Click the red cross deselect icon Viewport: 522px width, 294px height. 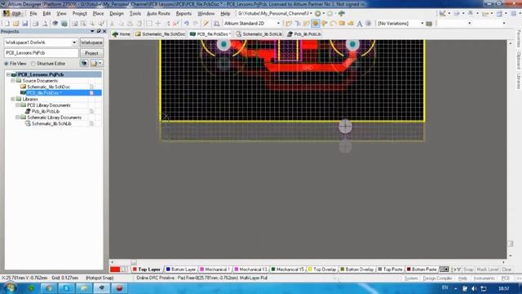tap(176, 24)
